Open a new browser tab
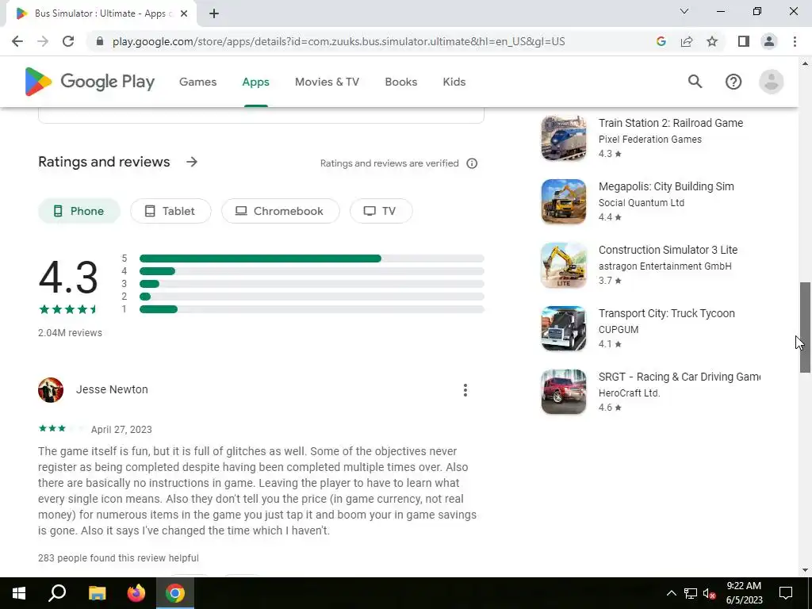 coord(214,14)
